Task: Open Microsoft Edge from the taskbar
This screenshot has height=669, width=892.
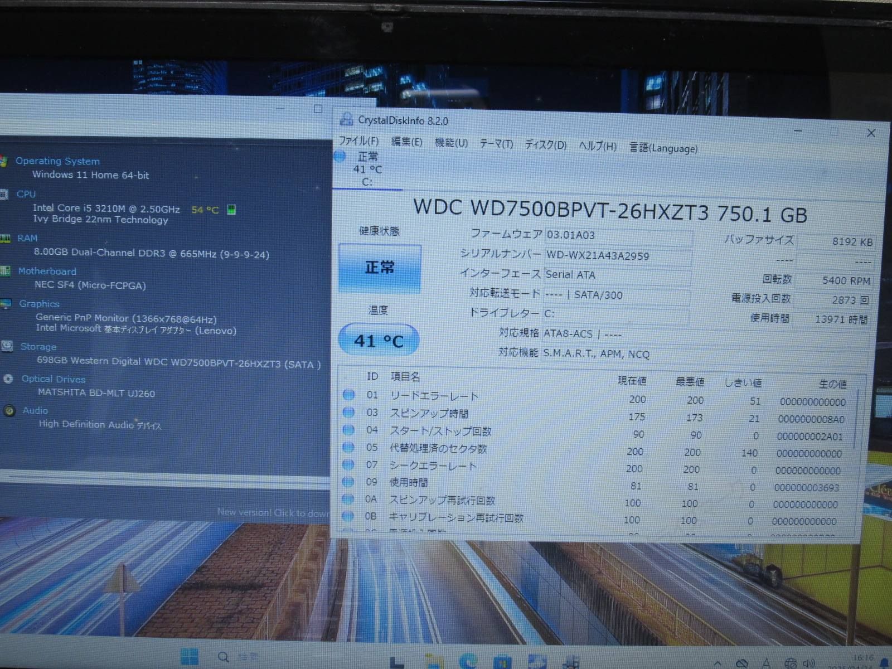Action: click(x=468, y=661)
